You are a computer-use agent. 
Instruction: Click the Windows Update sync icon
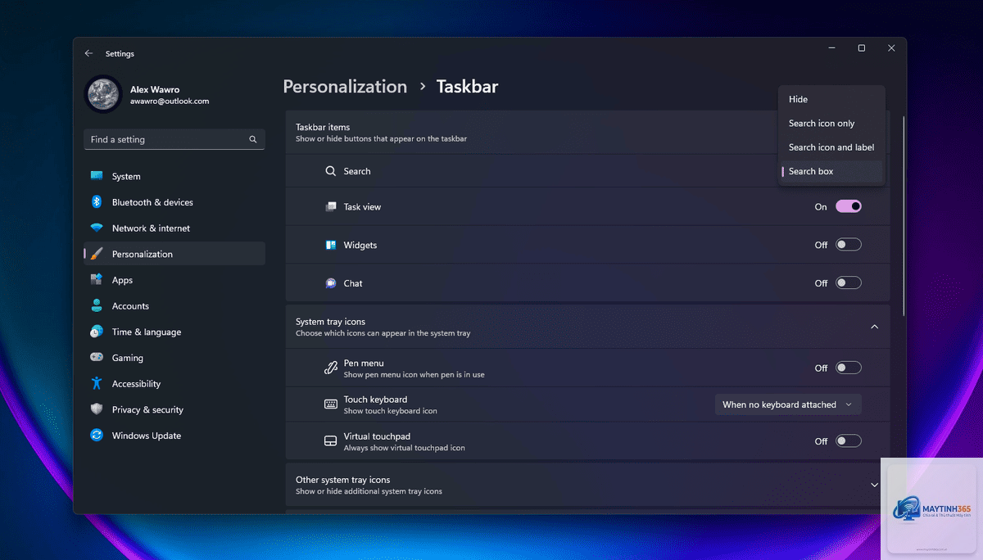point(97,436)
